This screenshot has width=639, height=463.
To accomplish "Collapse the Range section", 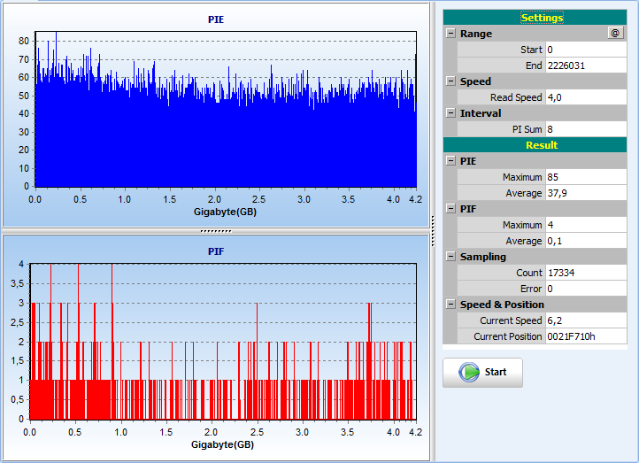I will coord(450,33).
